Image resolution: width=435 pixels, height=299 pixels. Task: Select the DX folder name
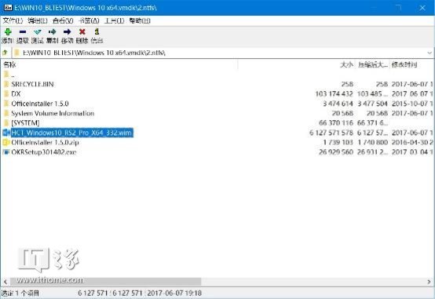coord(16,93)
